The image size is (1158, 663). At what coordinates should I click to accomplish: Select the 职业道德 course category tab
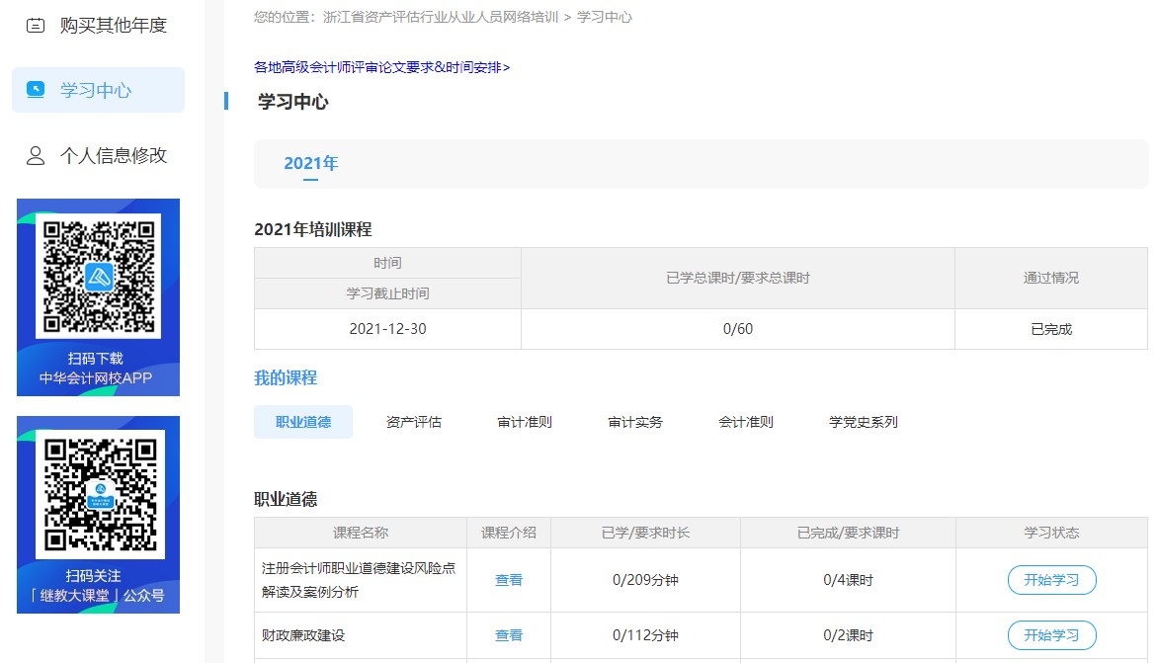(303, 421)
